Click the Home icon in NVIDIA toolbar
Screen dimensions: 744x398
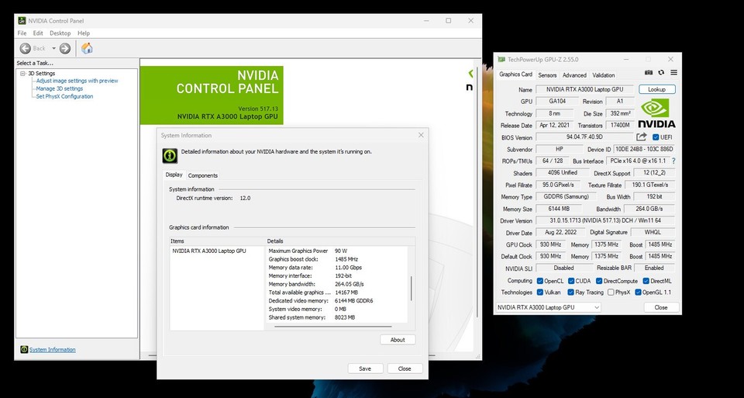(x=87, y=48)
